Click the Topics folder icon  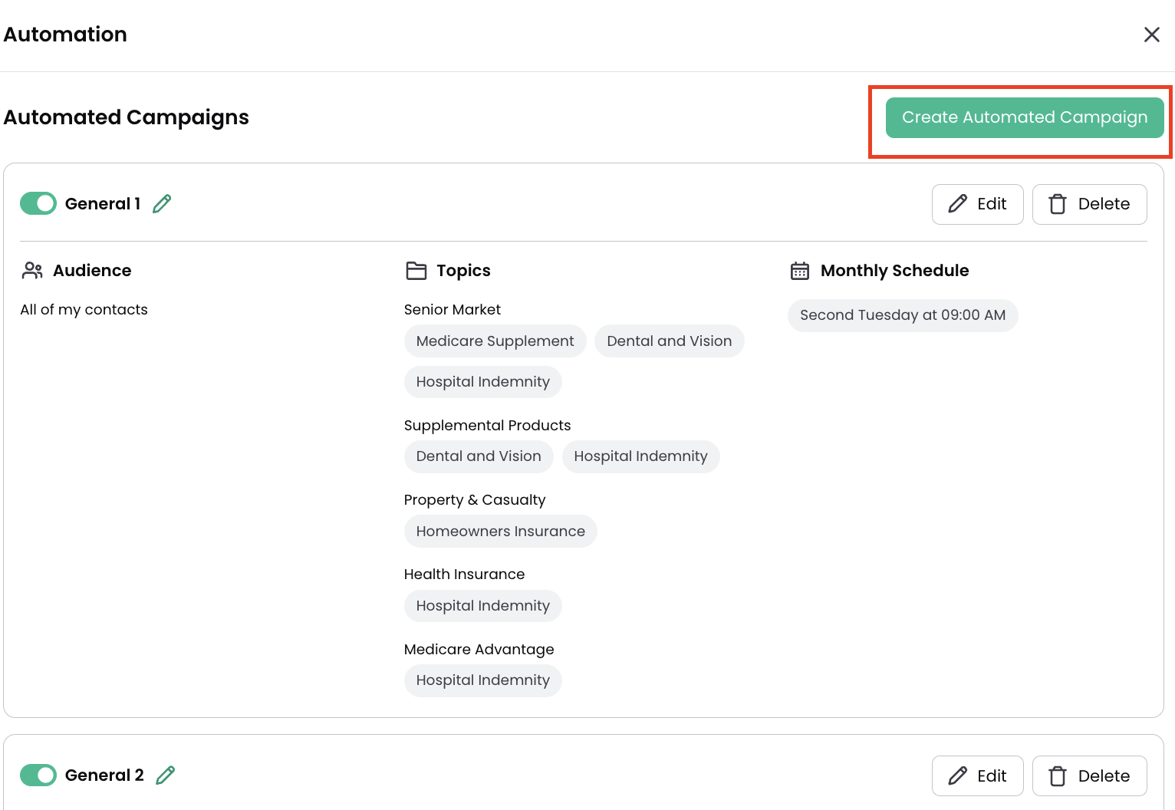click(416, 271)
